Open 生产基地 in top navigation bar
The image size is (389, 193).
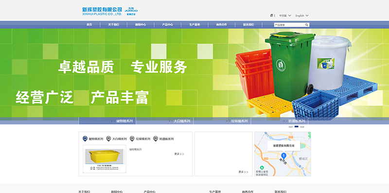pyautogui.click(x=194, y=25)
